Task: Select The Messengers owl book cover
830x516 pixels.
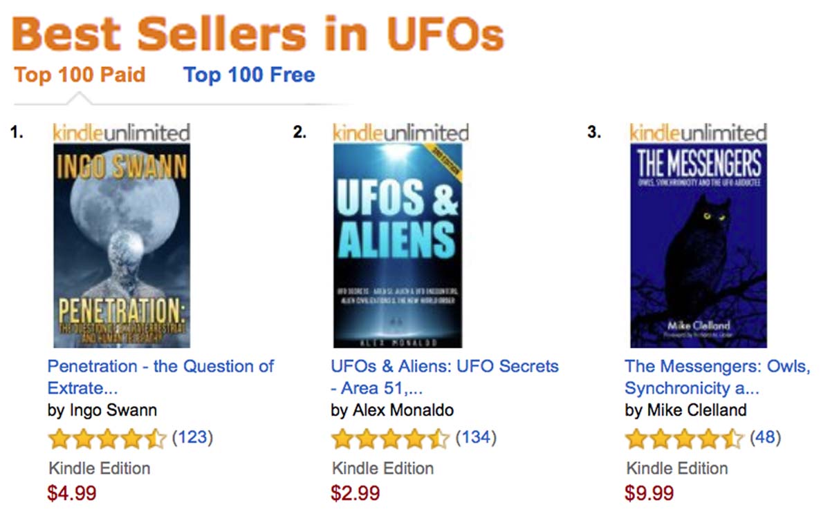Action: coord(698,245)
